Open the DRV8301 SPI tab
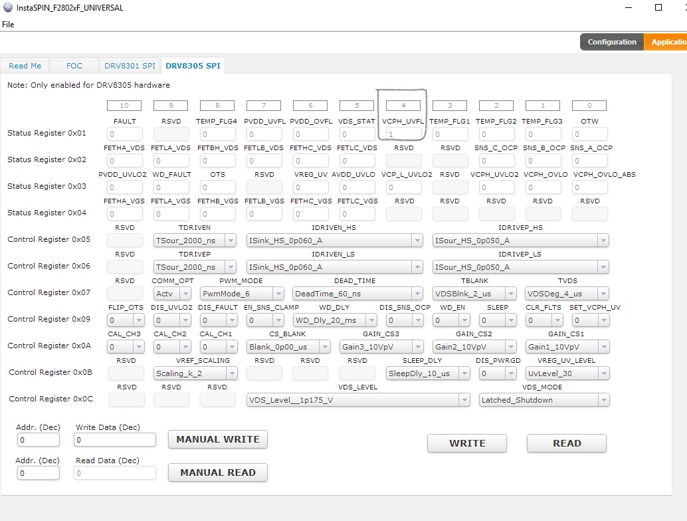This screenshot has width=687, height=521. click(130, 66)
